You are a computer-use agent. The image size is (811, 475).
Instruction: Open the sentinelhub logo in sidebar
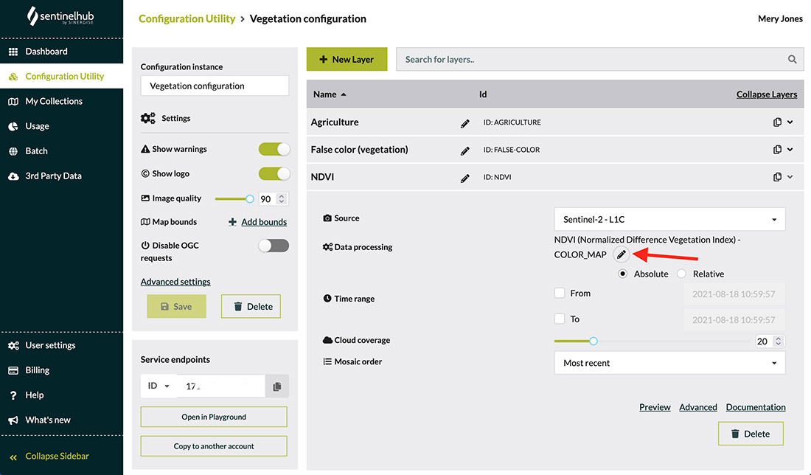point(60,16)
